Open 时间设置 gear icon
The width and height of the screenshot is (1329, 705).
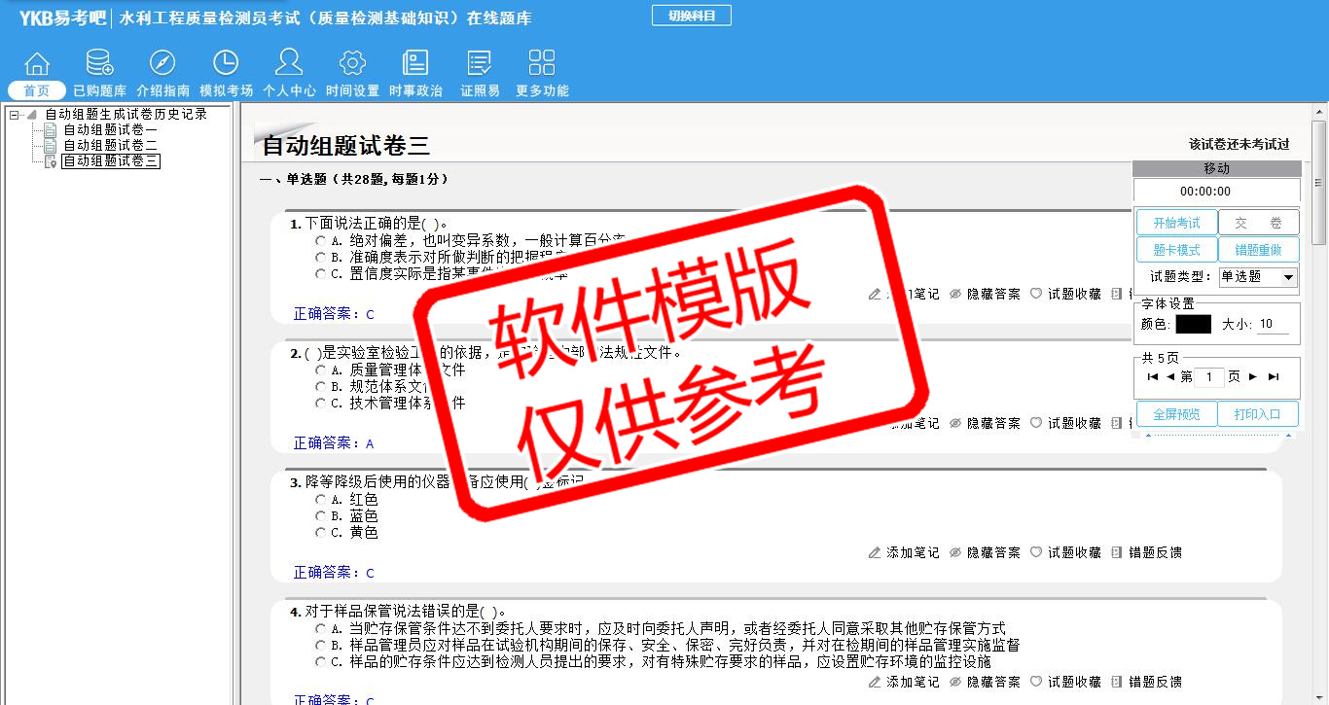click(x=352, y=64)
